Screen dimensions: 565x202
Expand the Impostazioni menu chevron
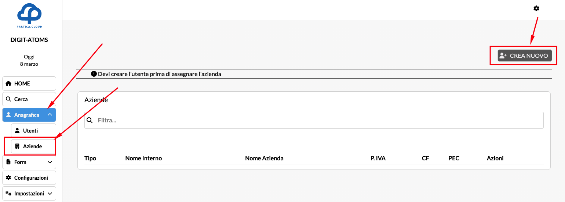point(50,193)
